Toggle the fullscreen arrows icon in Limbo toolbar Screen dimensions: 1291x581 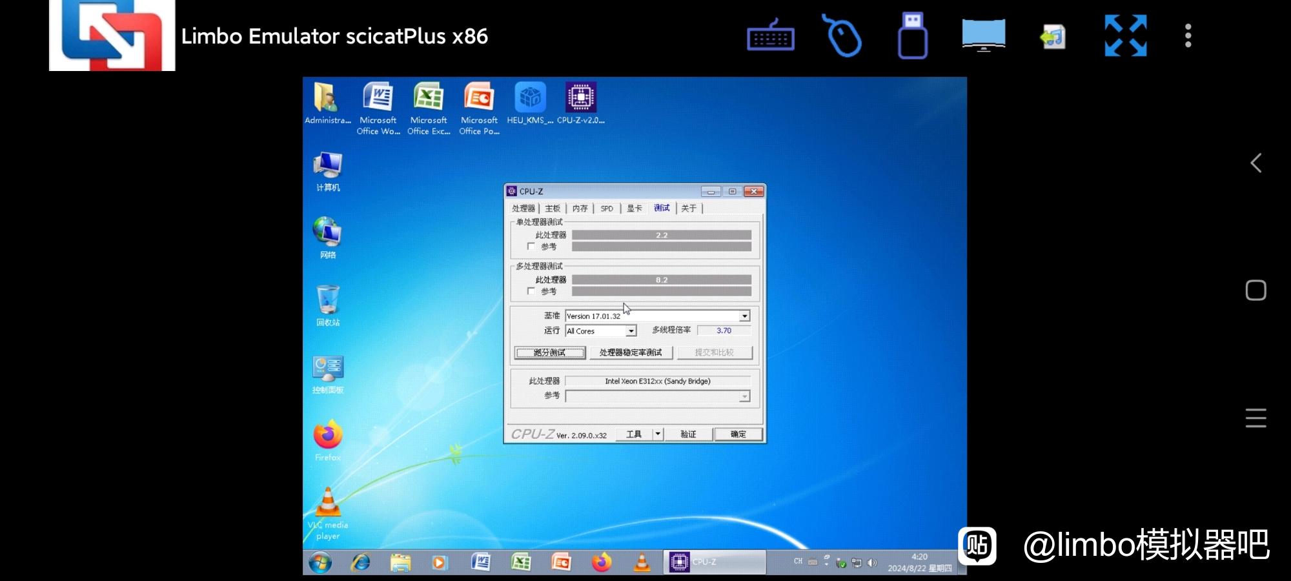(1126, 36)
